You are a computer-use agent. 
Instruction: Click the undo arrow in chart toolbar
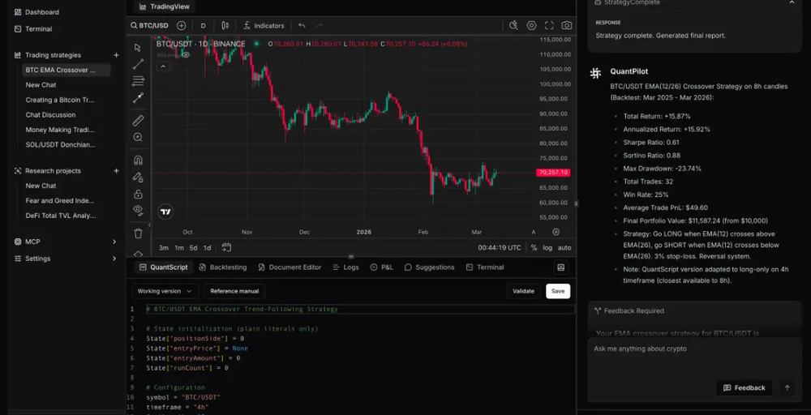[302, 25]
